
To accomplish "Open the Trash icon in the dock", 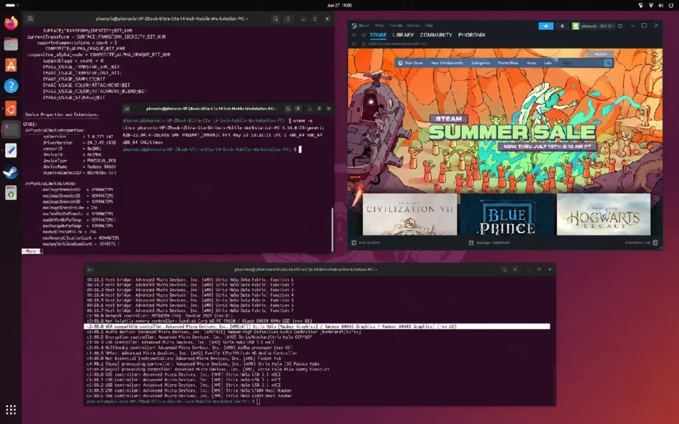I will tap(11, 193).
